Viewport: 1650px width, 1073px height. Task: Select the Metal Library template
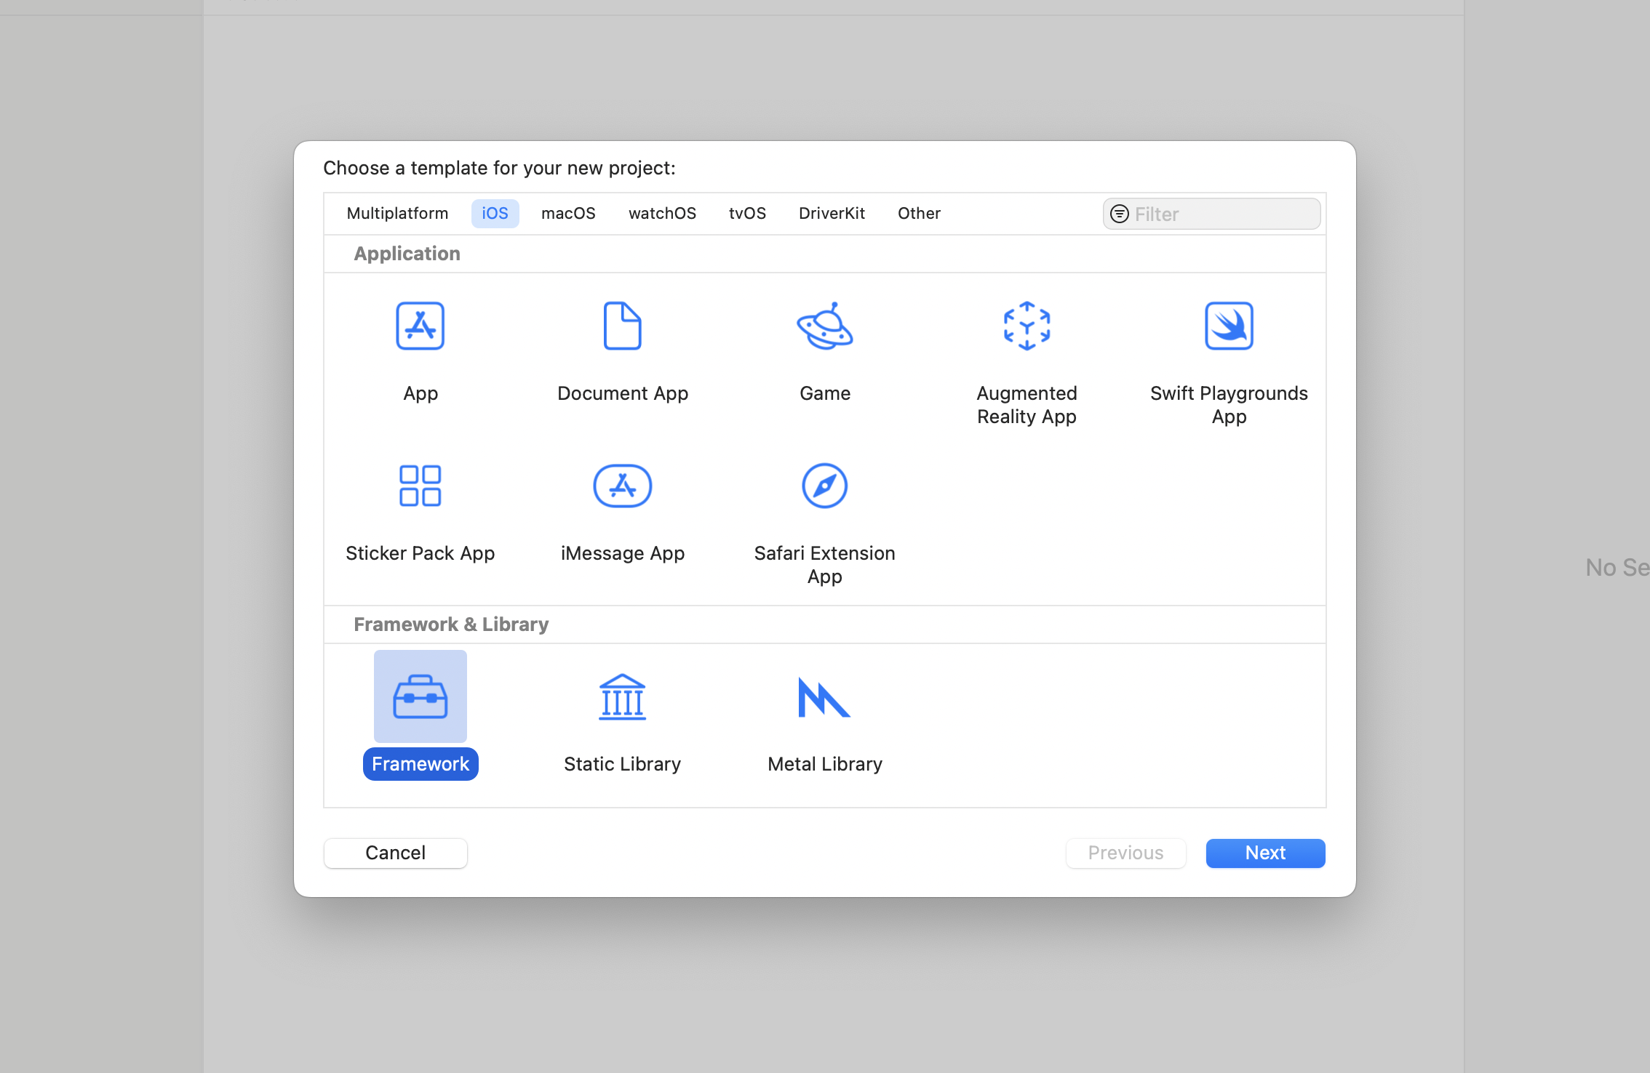pyautogui.click(x=824, y=696)
